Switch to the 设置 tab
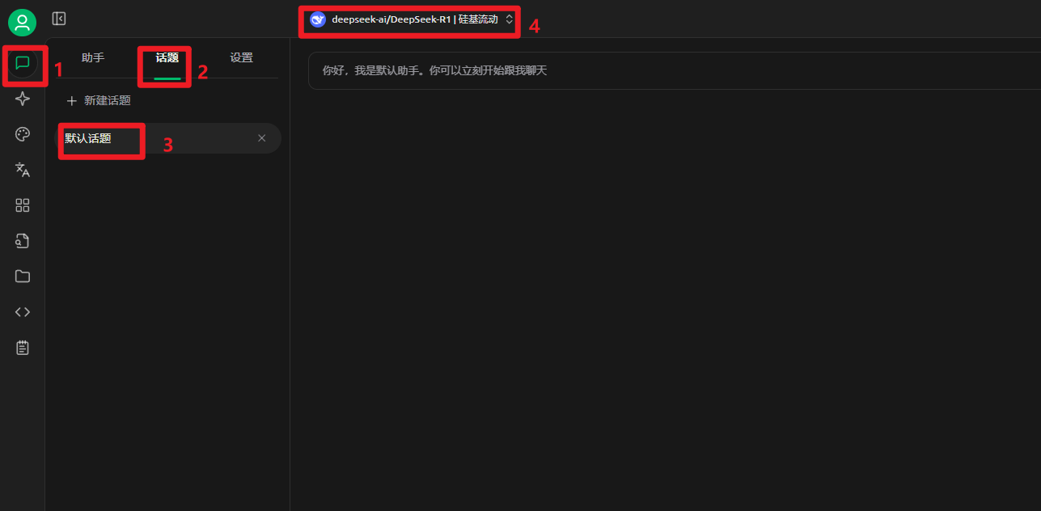This screenshot has height=511, width=1041. coord(241,58)
